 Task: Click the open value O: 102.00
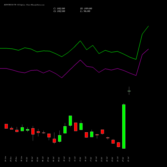(x=59, y=11)
